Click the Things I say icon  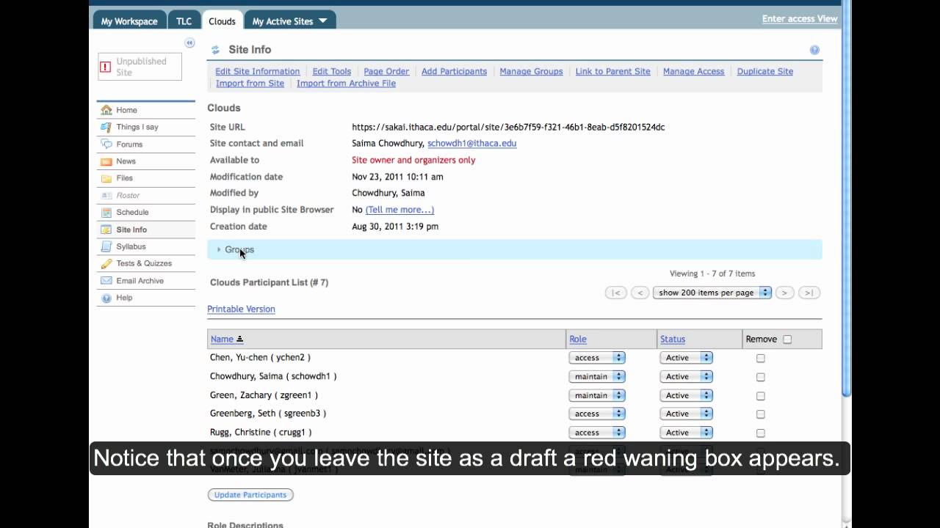click(x=106, y=127)
